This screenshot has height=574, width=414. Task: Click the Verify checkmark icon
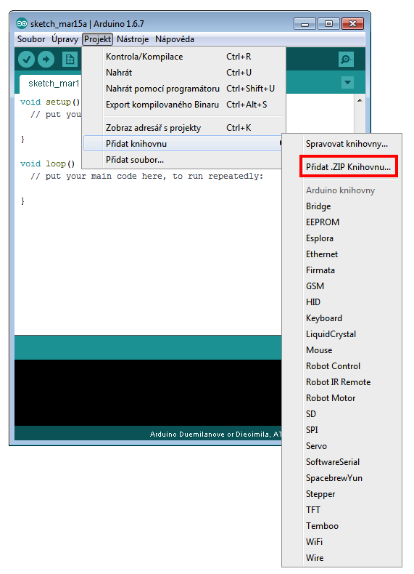pos(27,60)
